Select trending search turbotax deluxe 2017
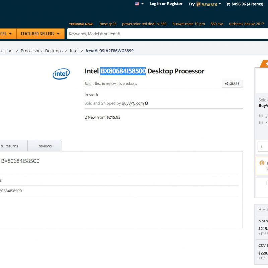This screenshot has height=268, width=268. pos(246,24)
